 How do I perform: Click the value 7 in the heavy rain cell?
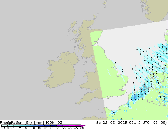click(135, 97)
